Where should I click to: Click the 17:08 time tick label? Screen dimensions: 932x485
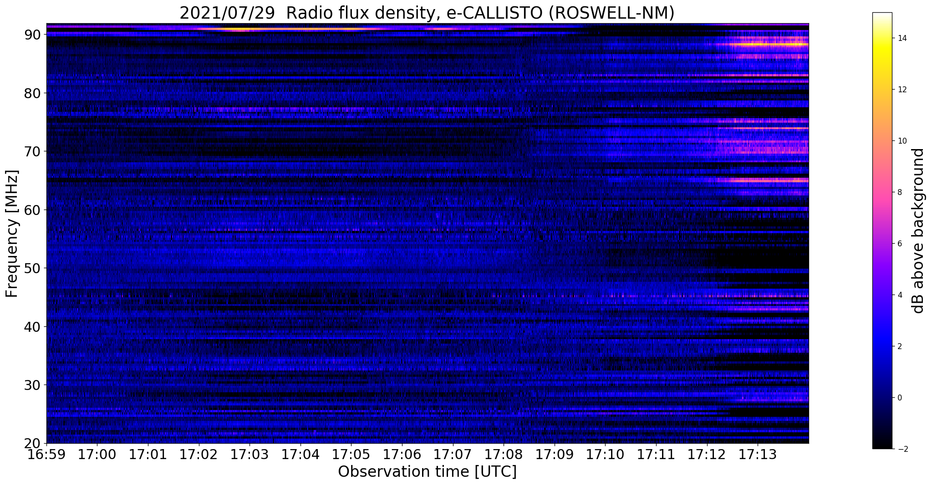tap(504, 454)
